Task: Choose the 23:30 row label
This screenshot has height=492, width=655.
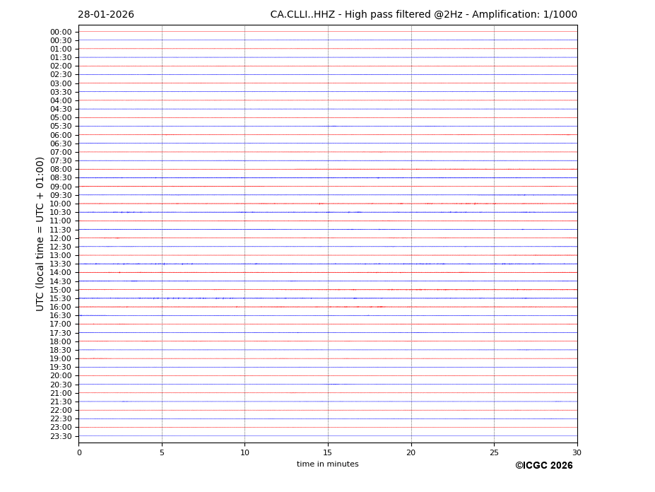Action: tap(61, 436)
